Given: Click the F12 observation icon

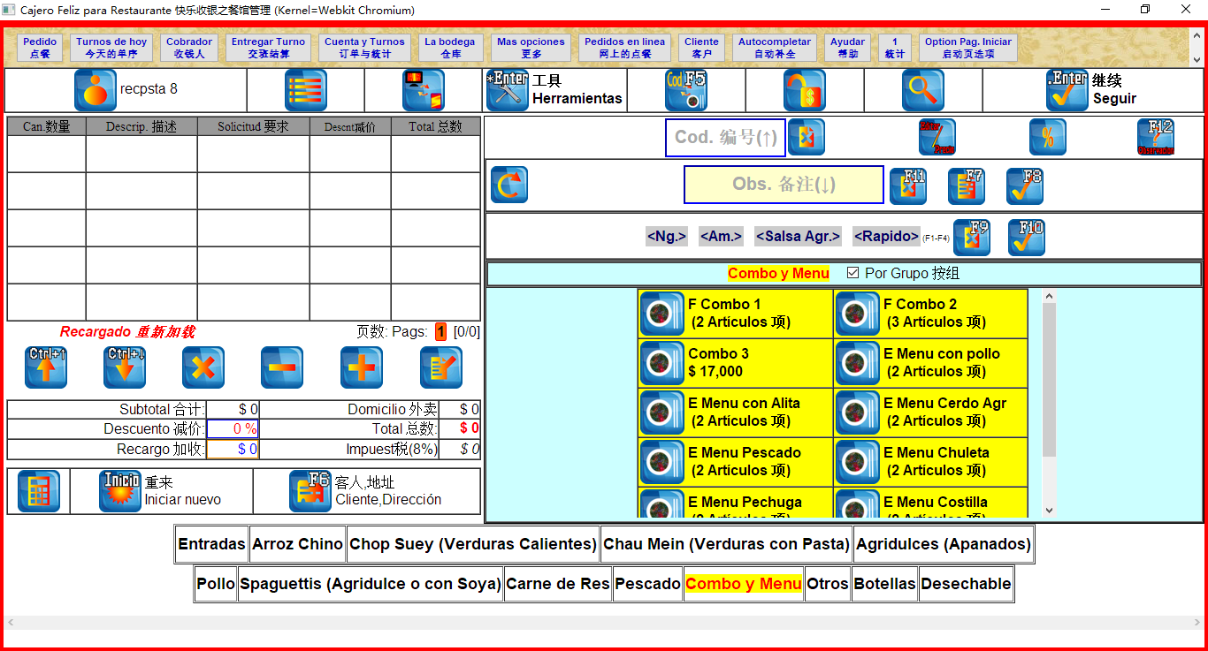Looking at the screenshot, I should click(1156, 137).
